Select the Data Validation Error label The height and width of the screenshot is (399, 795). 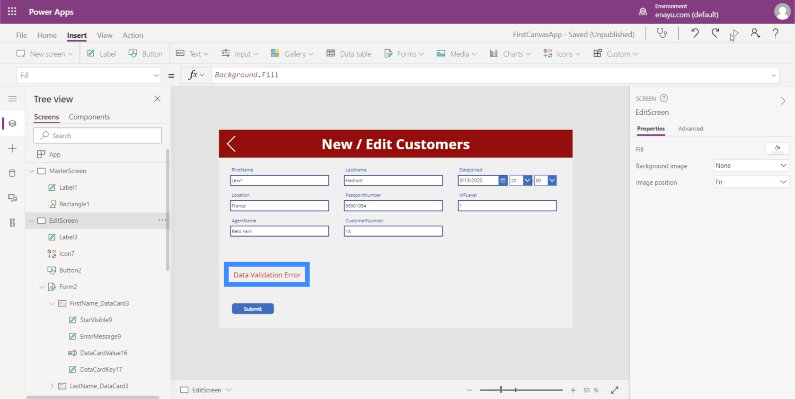tap(267, 275)
